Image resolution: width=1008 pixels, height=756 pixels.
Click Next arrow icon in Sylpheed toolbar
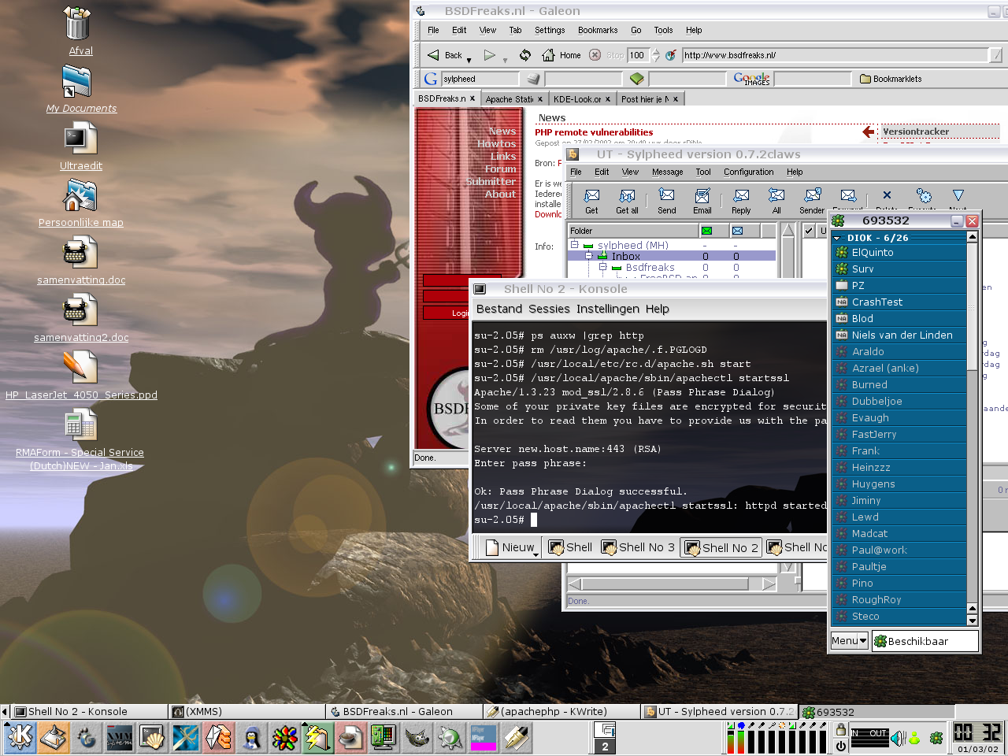958,195
